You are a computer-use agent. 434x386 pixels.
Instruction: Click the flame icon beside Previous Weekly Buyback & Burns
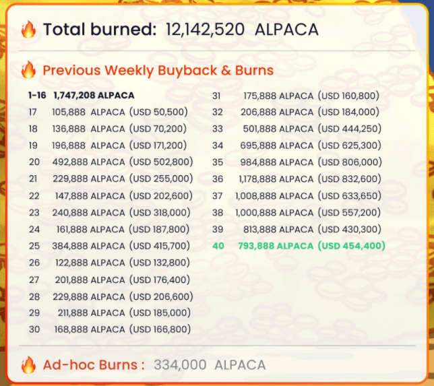[x=28, y=70]
